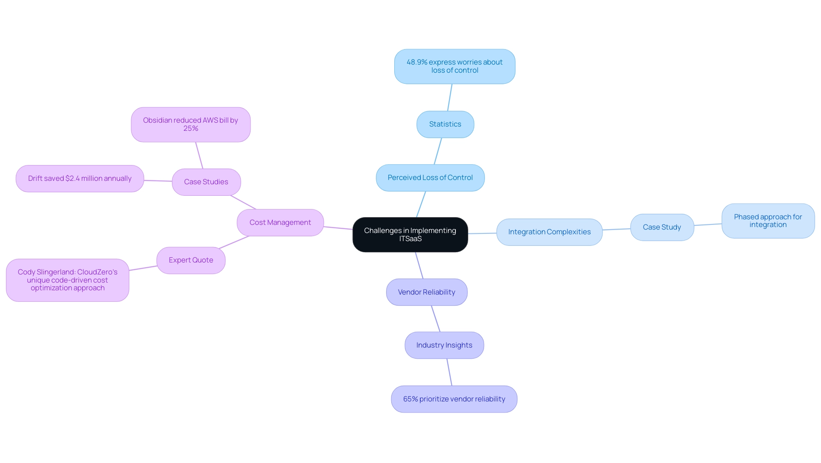Click the Vendor Reliability node
The image size is (821, 463).
426,292
